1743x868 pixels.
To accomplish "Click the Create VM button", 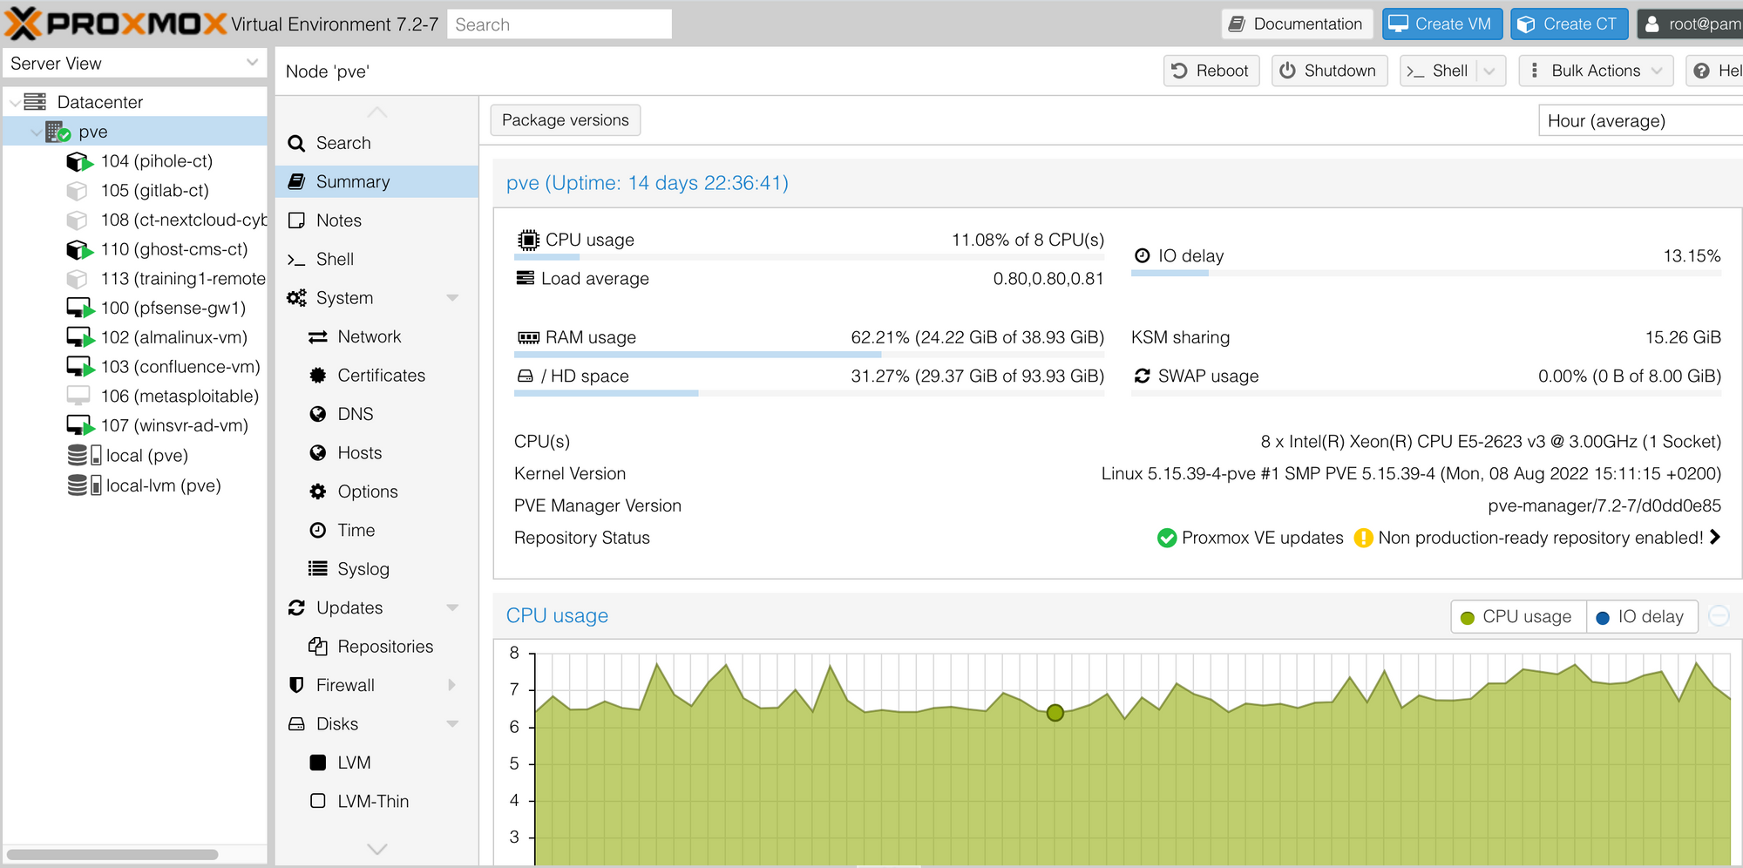I will point(1441,24).
